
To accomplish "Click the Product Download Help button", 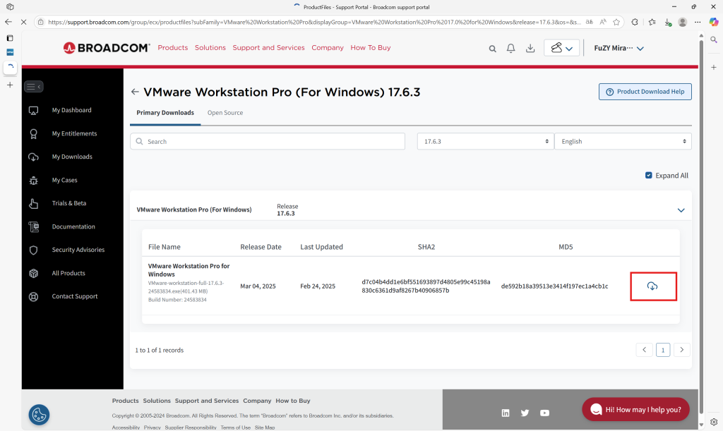I will pyautogui.click(x=645, y=92).
